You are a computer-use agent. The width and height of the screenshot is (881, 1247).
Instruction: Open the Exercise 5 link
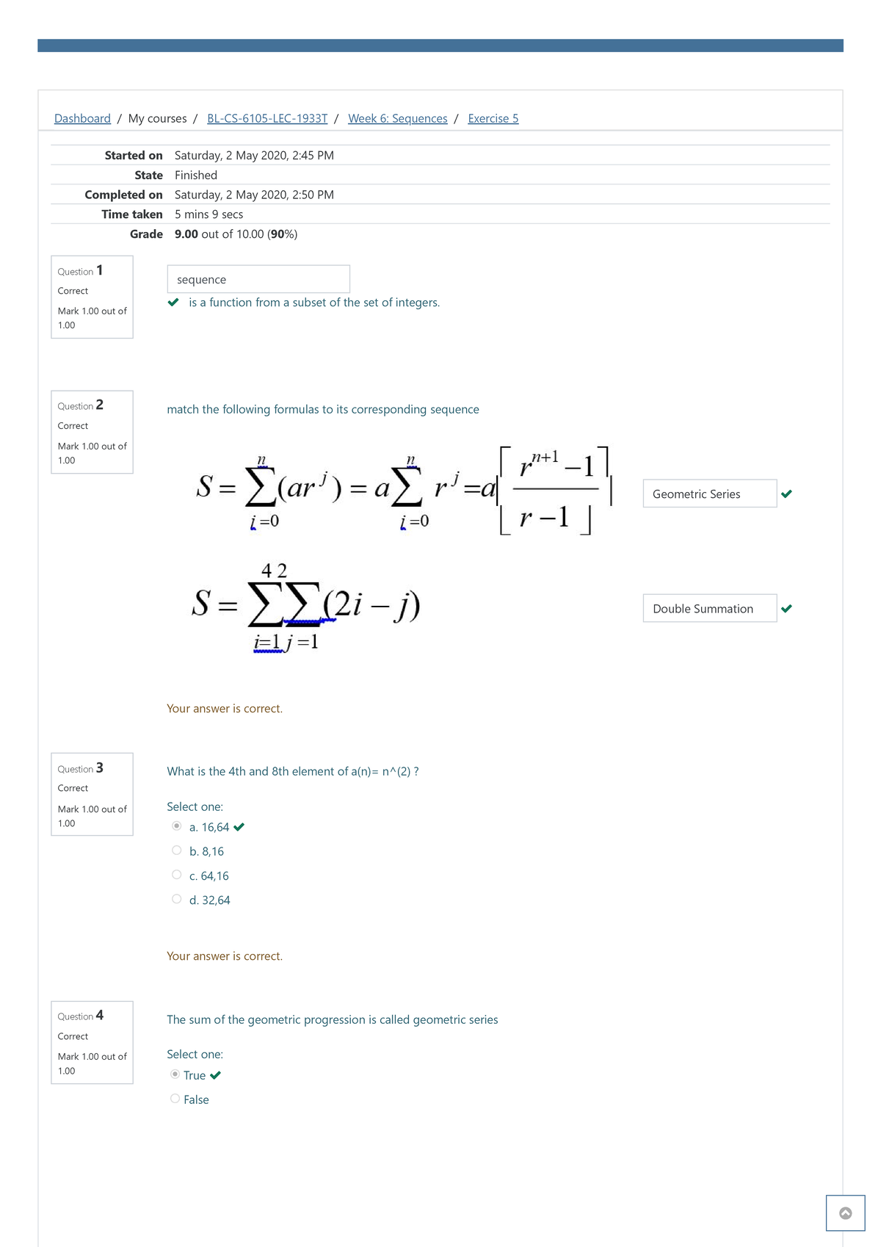[493, 118]
